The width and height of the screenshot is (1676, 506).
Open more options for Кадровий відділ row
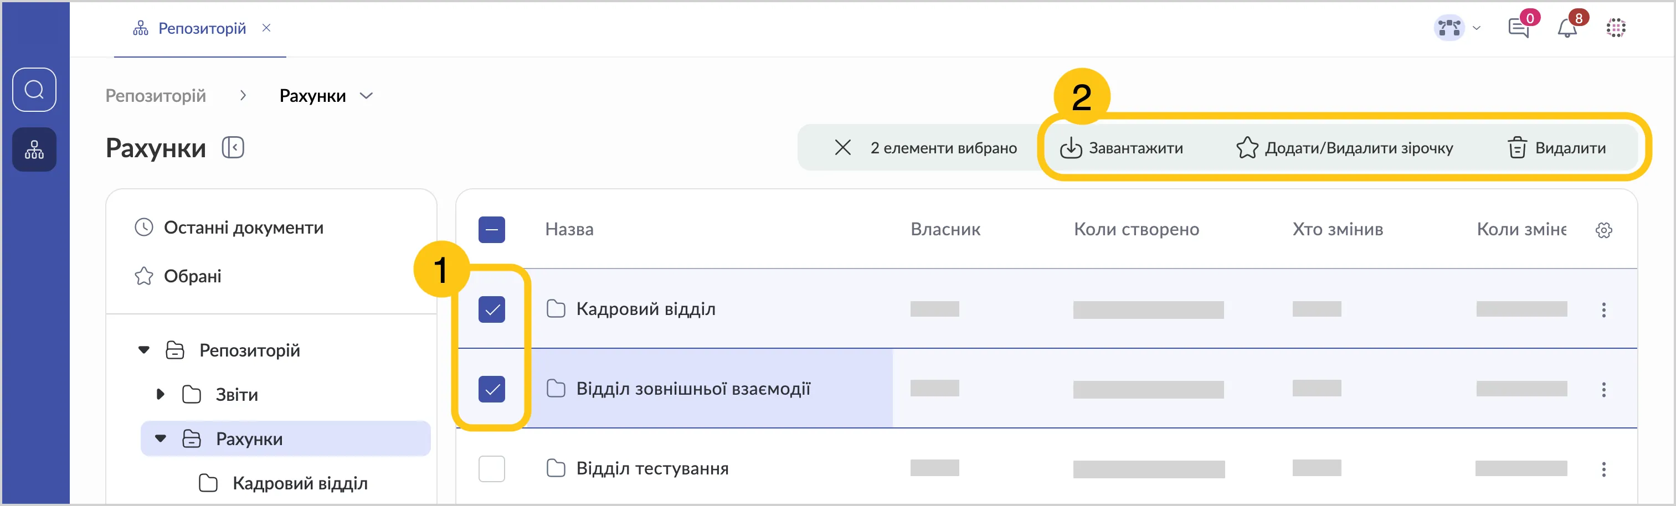[1604, 309]
